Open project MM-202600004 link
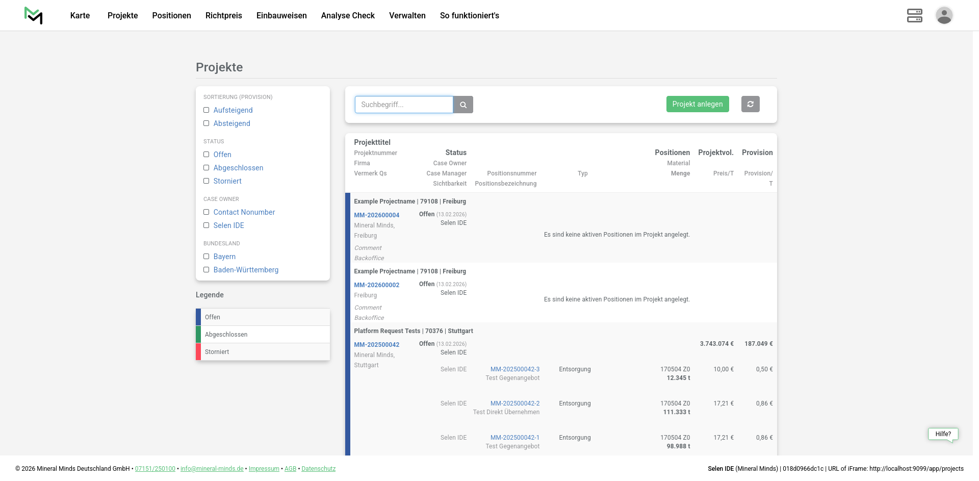Image resolution: width=979 pixels, height=481 pixels. point(376,215)
